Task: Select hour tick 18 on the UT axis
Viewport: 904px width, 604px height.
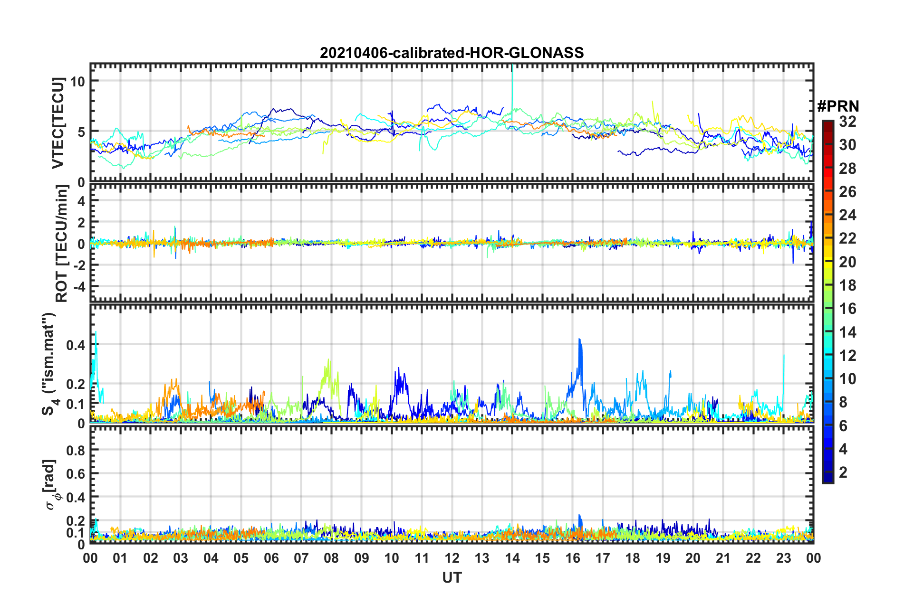Action: click(x=633, y=558)
